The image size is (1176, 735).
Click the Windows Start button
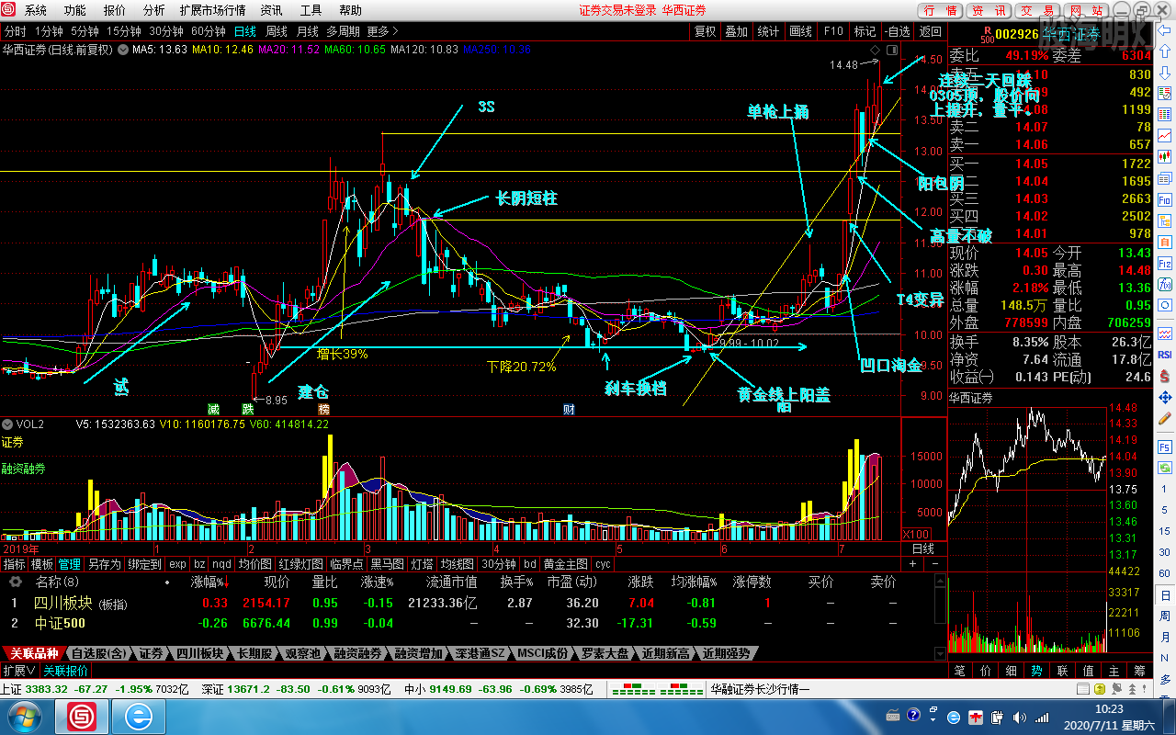tap(23, 716)
